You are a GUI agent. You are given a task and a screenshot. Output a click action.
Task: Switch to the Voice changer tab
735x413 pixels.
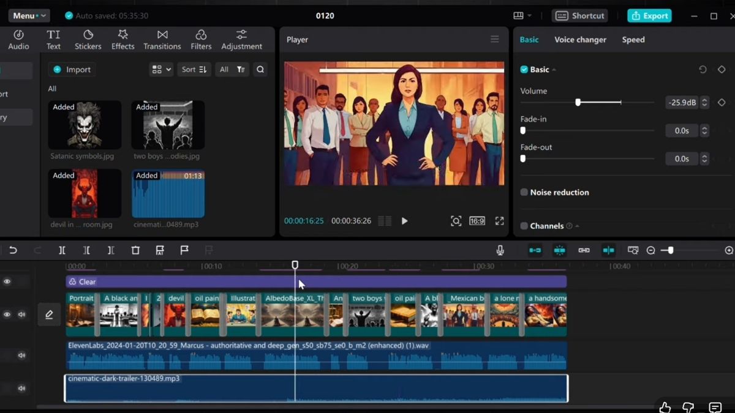click(580, 39)
